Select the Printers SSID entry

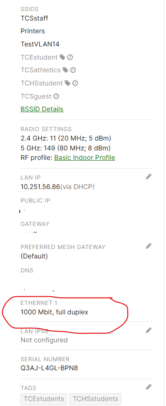(33, 31)
